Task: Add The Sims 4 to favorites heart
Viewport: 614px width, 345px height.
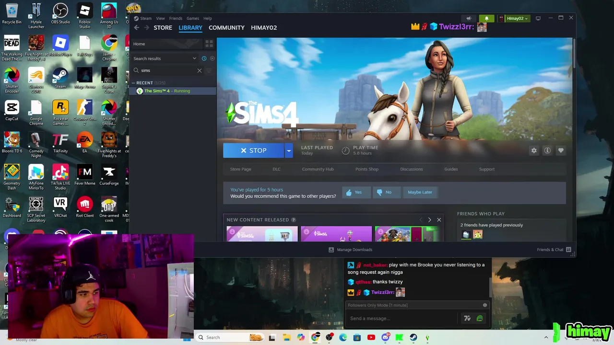Action: click(561, 150)
